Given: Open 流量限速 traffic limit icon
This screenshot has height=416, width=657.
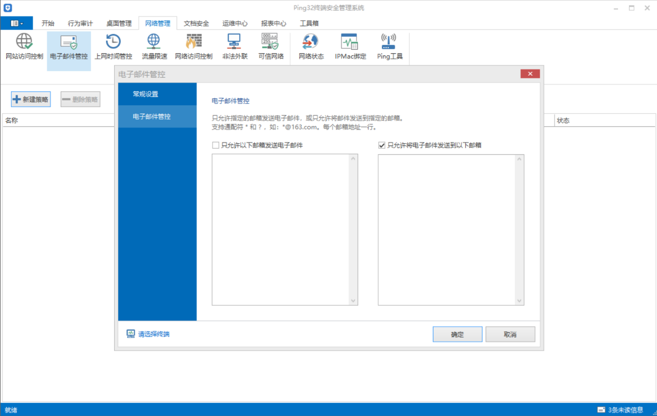Looking at the screenshot, I should pos(154,42).
